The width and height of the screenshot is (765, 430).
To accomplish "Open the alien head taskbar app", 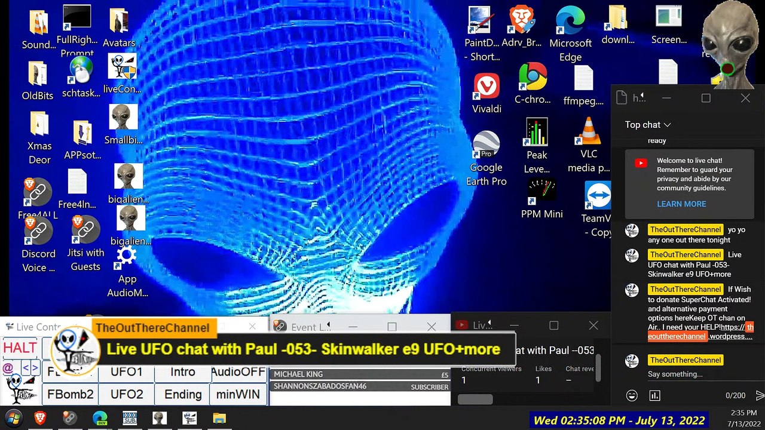I will pyautogui.click(x=160, y=418).
